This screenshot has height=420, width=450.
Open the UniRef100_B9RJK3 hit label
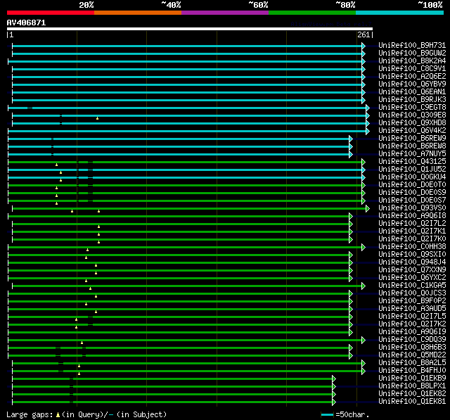(x=412, y=99)
